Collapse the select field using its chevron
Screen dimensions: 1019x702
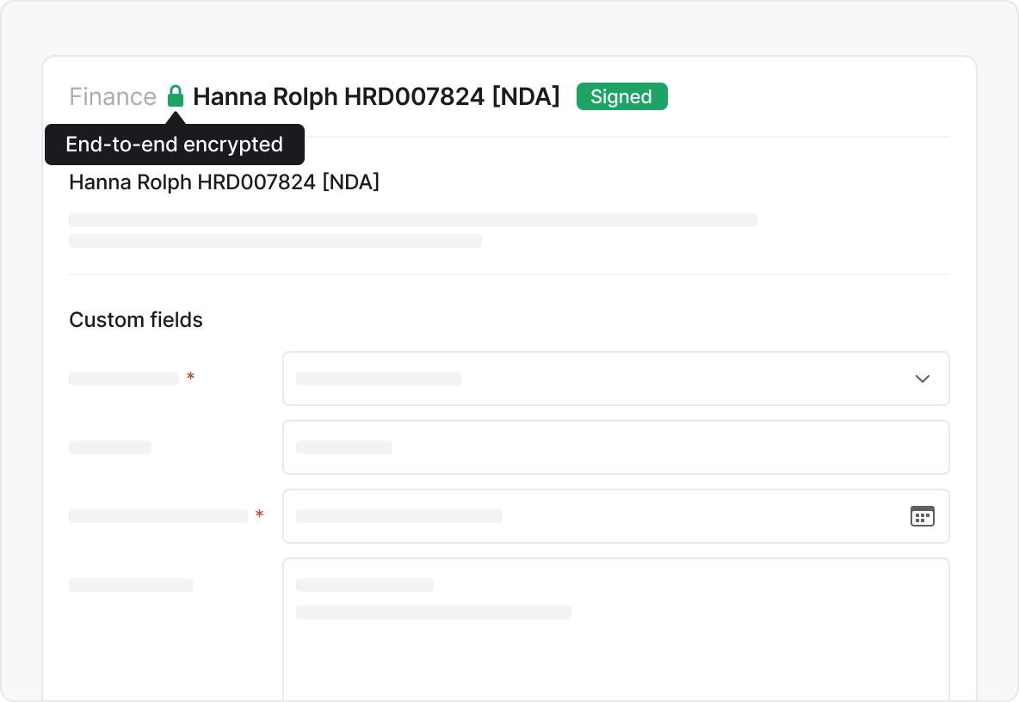point(922,379)
